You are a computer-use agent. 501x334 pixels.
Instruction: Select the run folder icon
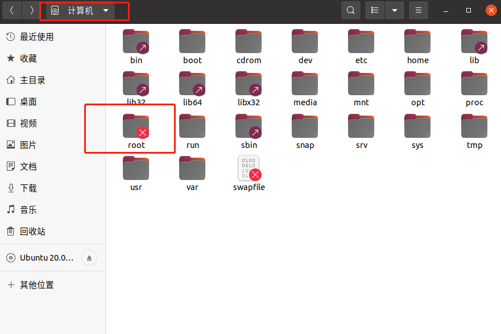(x=192, y=126)
